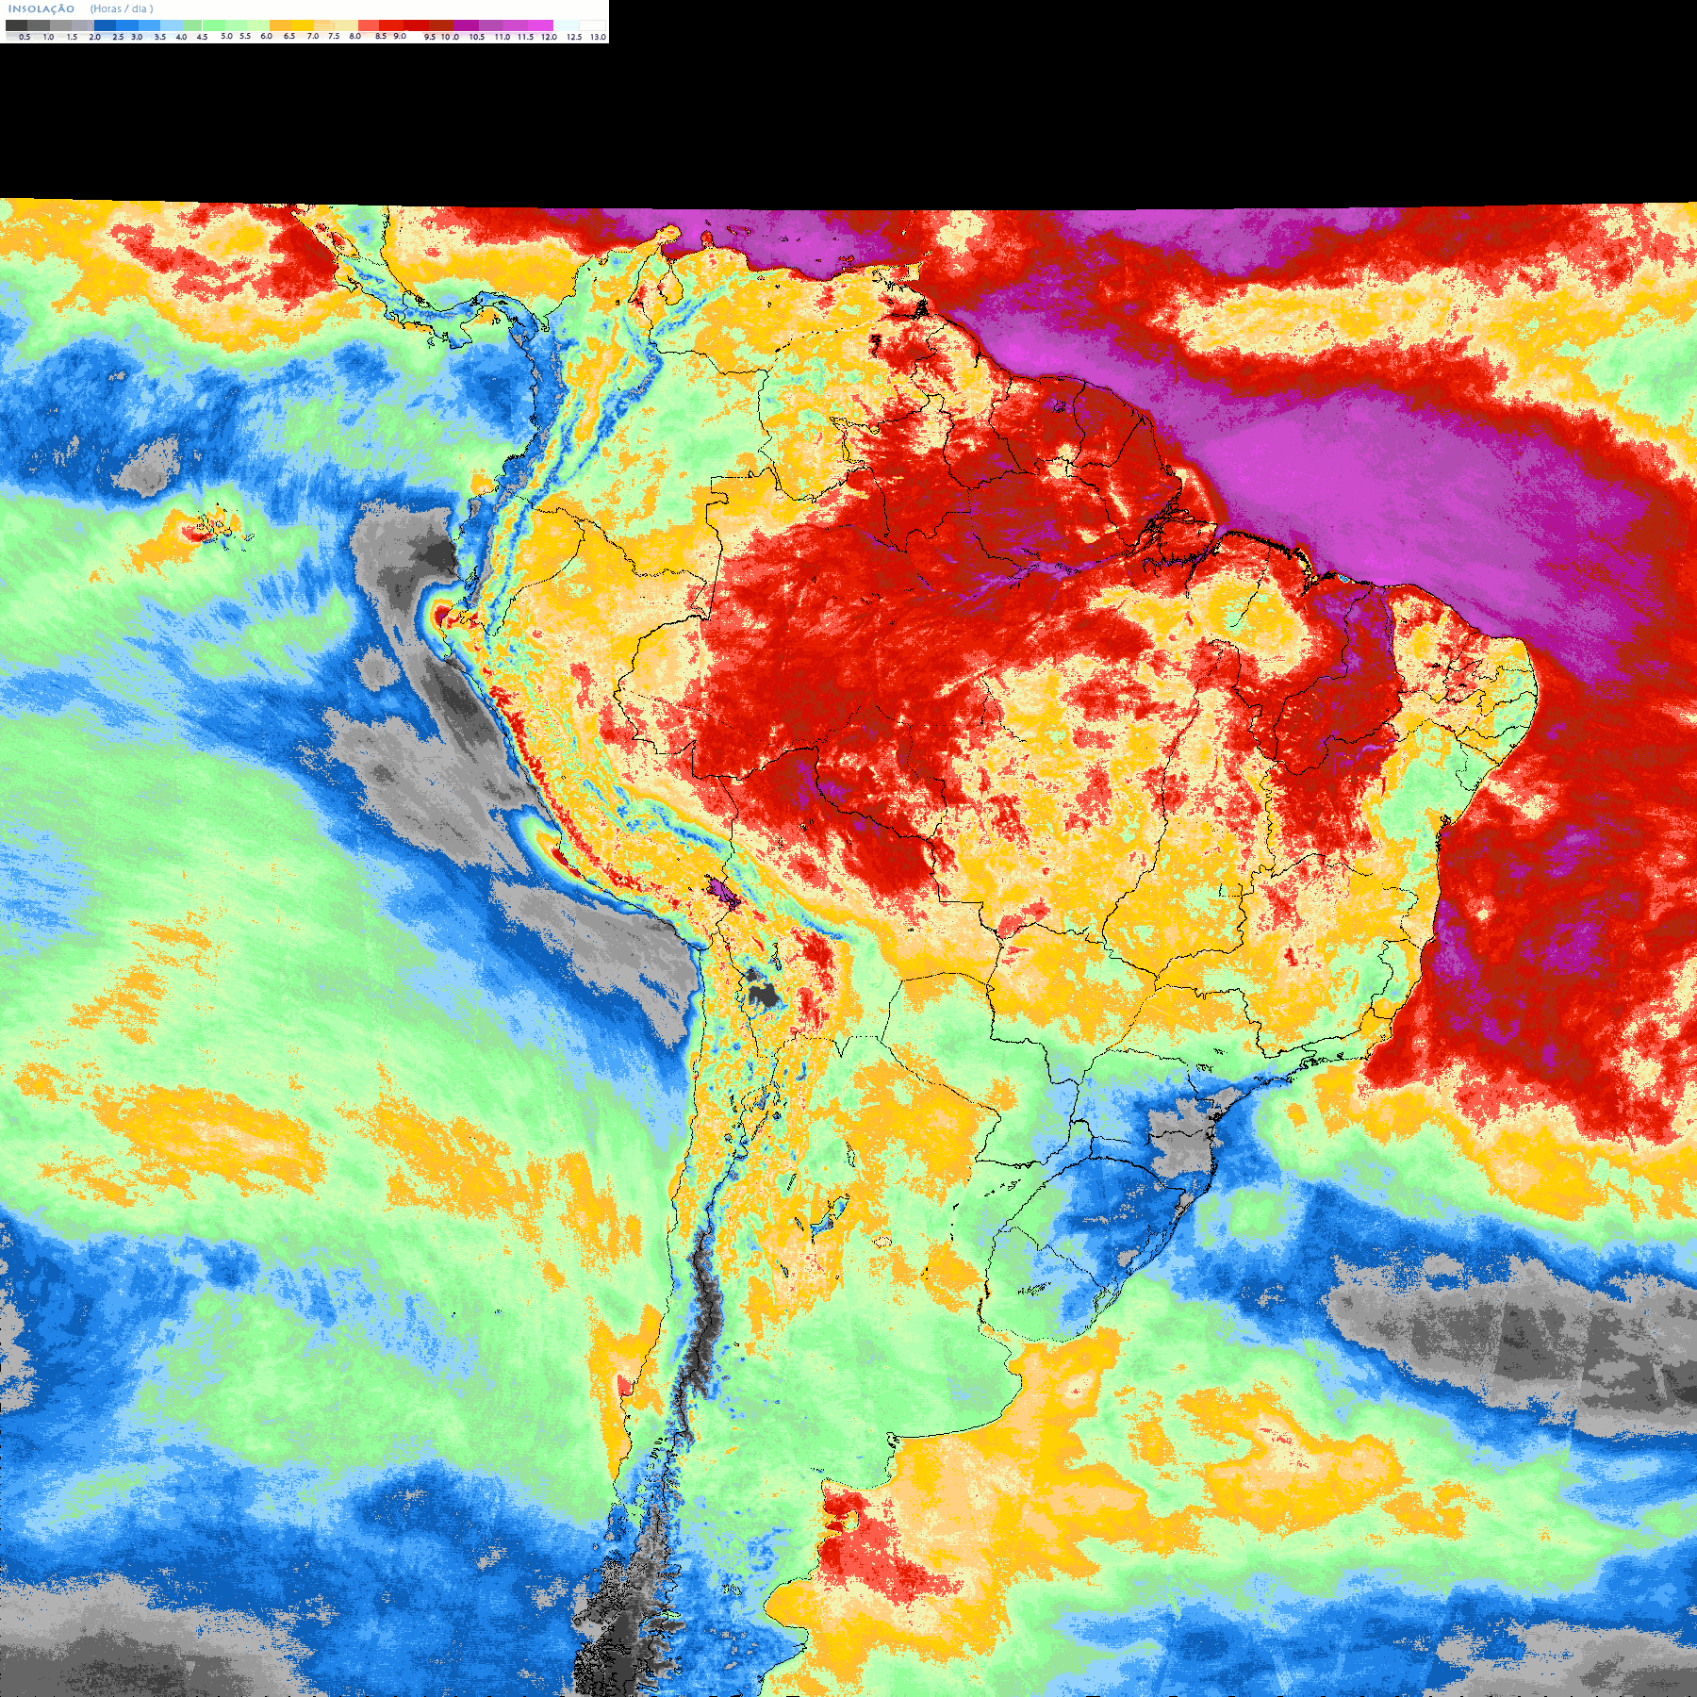Image resolution: width=1697 pixels, height=1697 pixels.
Task: Click the '6.5' legend value
Action: point(288,36)
